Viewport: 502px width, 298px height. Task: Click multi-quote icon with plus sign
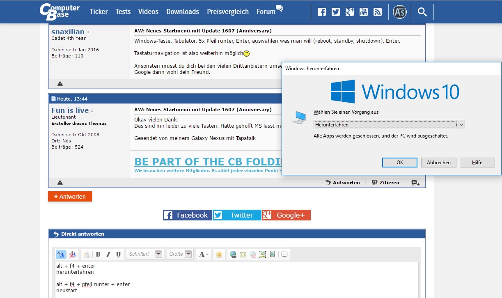(415, 183)
